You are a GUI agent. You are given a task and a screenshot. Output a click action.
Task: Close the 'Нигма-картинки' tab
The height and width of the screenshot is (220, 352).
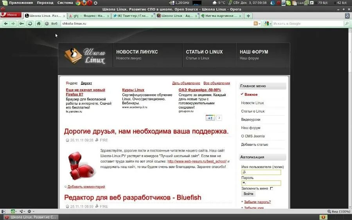(x=240, y=16)
